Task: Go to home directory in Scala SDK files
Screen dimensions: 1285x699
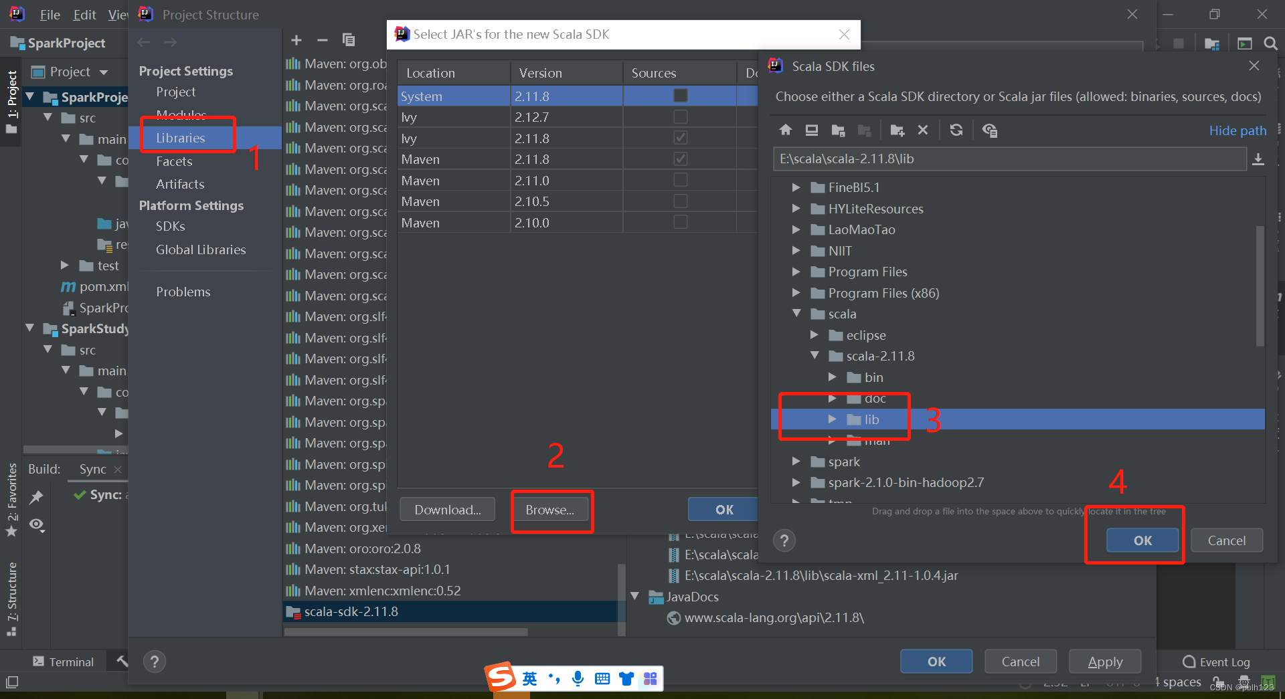Action: click(x=786, y=130)
